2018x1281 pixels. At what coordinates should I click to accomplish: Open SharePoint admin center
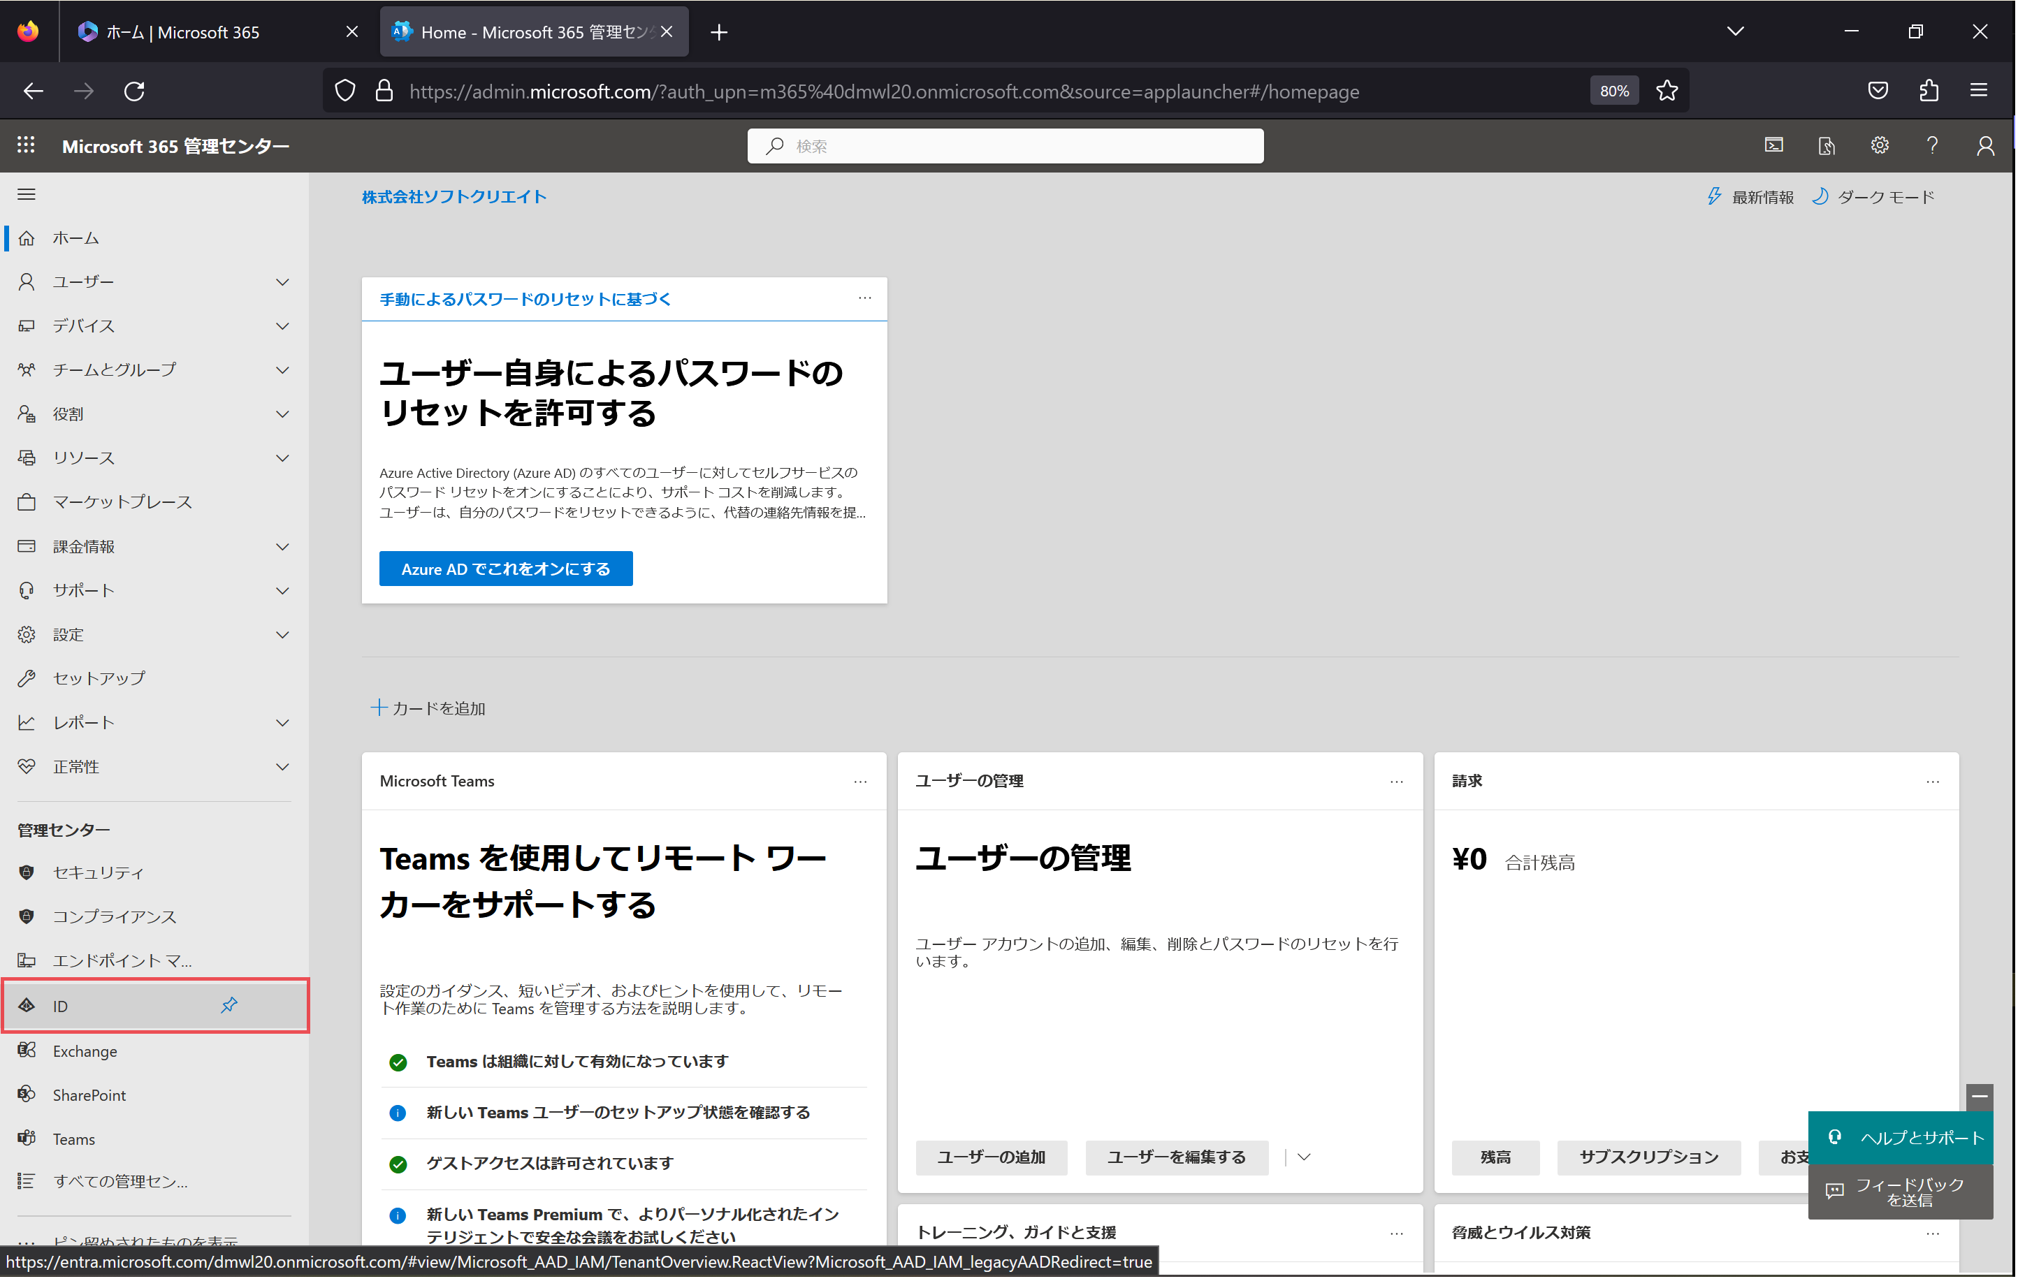(x=154, y=1096)
